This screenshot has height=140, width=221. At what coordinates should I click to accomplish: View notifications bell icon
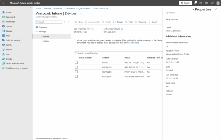click(x=195, y=3)
